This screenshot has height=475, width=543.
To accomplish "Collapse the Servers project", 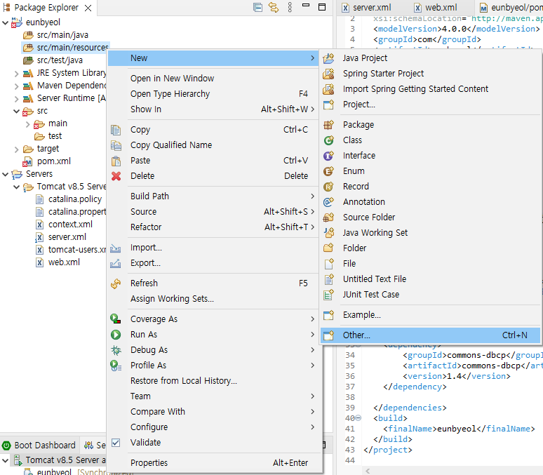I will [5, 174].
